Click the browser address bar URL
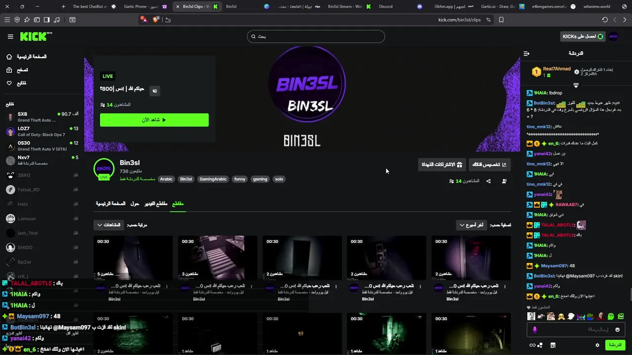Viewport: 632px width, 355px height. 459,20
